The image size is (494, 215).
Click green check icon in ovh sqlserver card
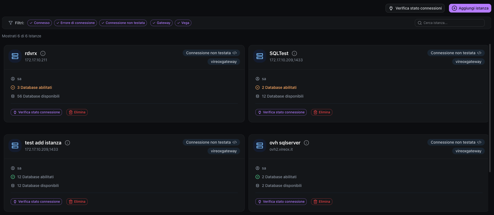[x=258, y=177]
